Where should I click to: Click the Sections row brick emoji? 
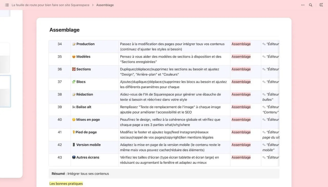[x=74, y=69]
